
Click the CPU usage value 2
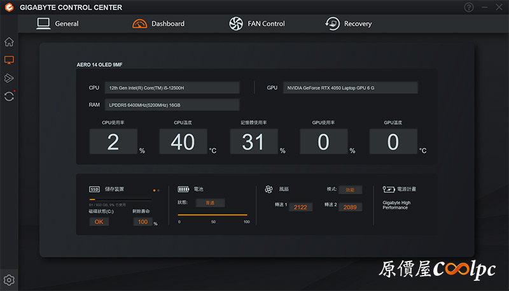click(x=113, y=141)
